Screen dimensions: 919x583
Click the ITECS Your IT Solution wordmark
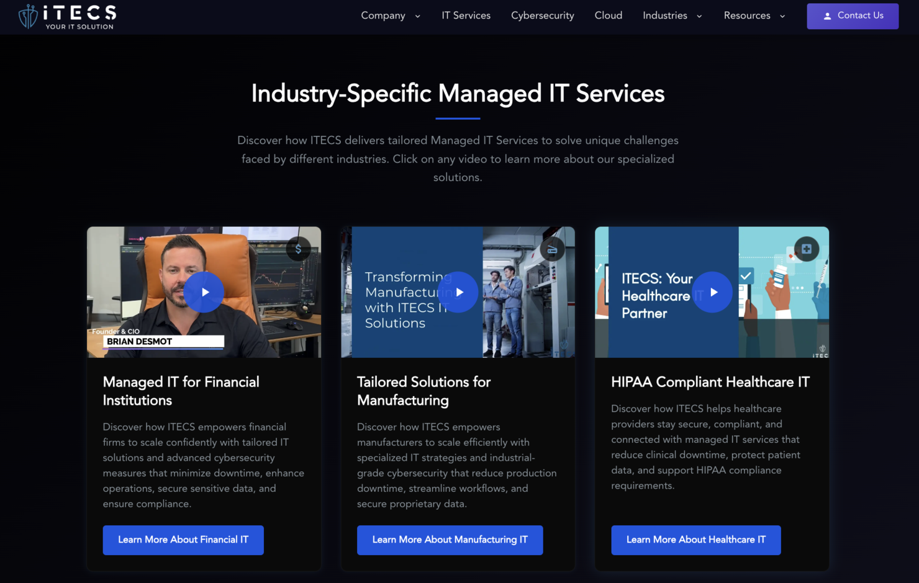tap(79, 17)
